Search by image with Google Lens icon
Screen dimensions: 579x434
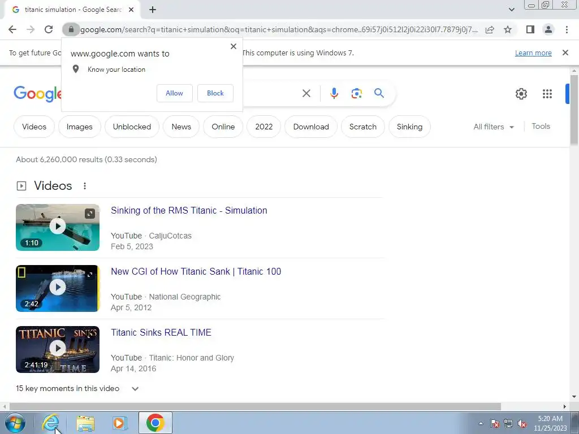(356, 93)
